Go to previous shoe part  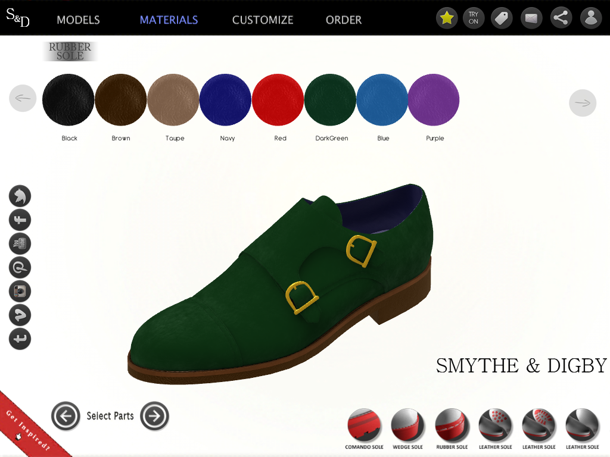(66, 416)
